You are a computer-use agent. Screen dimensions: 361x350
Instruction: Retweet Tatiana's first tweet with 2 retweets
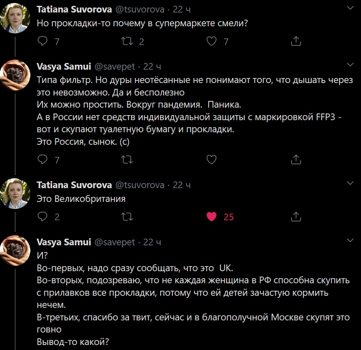coord(127,41)
